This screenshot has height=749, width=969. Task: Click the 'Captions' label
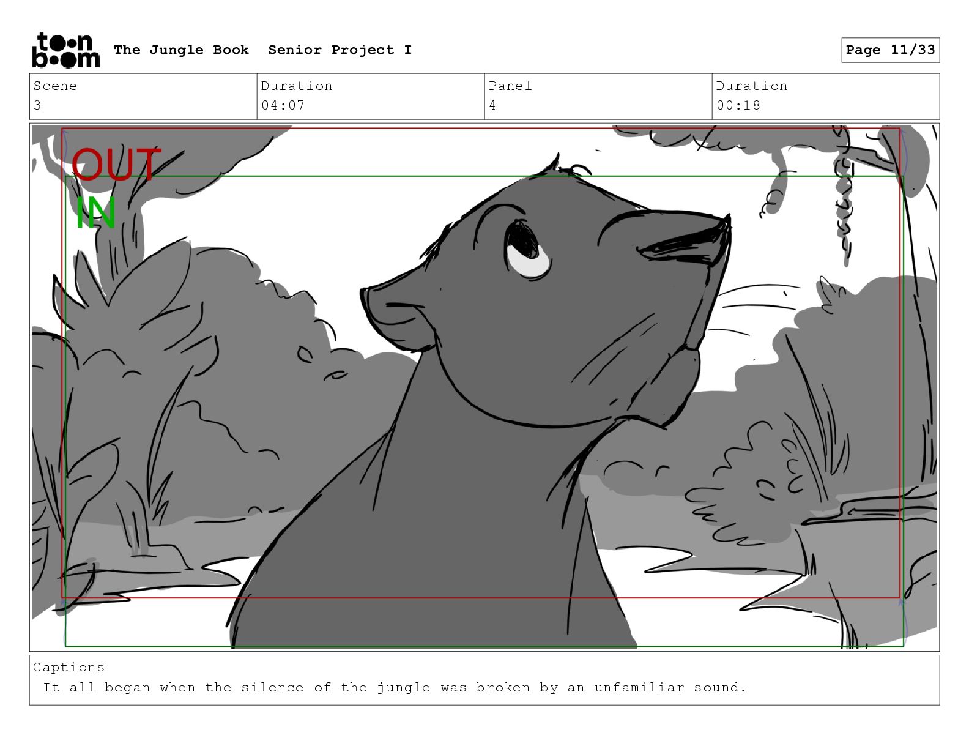click(x=69, y=667)
